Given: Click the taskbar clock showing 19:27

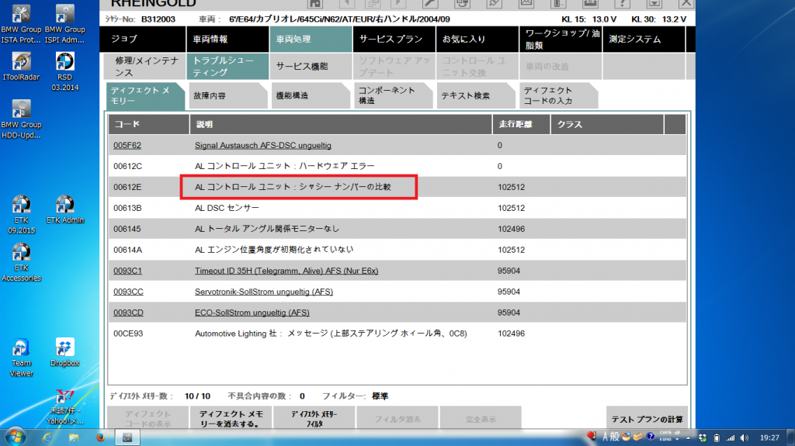Looking at the screenshot, I should coord(769,437).
